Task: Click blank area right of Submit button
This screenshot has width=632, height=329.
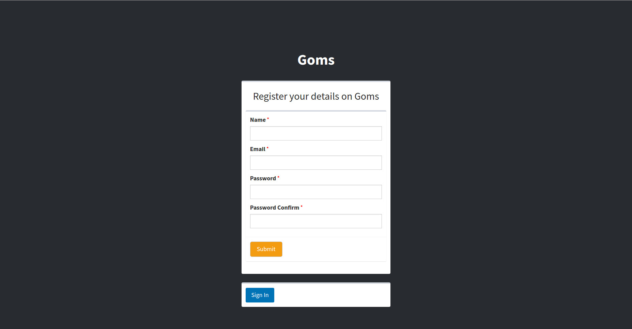Action: 334,249
